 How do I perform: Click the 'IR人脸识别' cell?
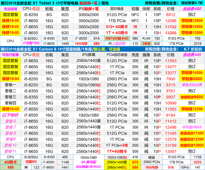(117, 44)
